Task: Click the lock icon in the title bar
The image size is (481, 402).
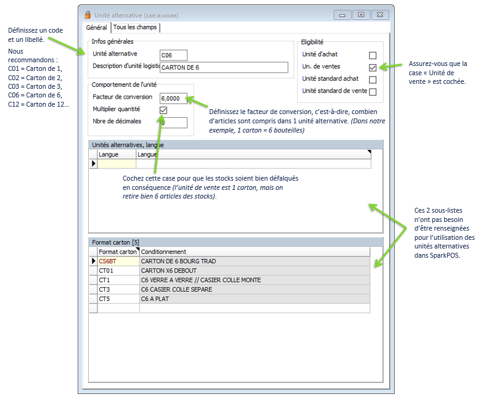Action: [x=88, y=14]
